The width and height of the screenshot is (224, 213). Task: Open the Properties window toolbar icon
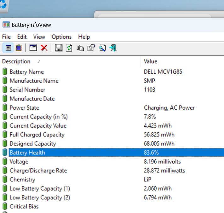pos(33,48)
